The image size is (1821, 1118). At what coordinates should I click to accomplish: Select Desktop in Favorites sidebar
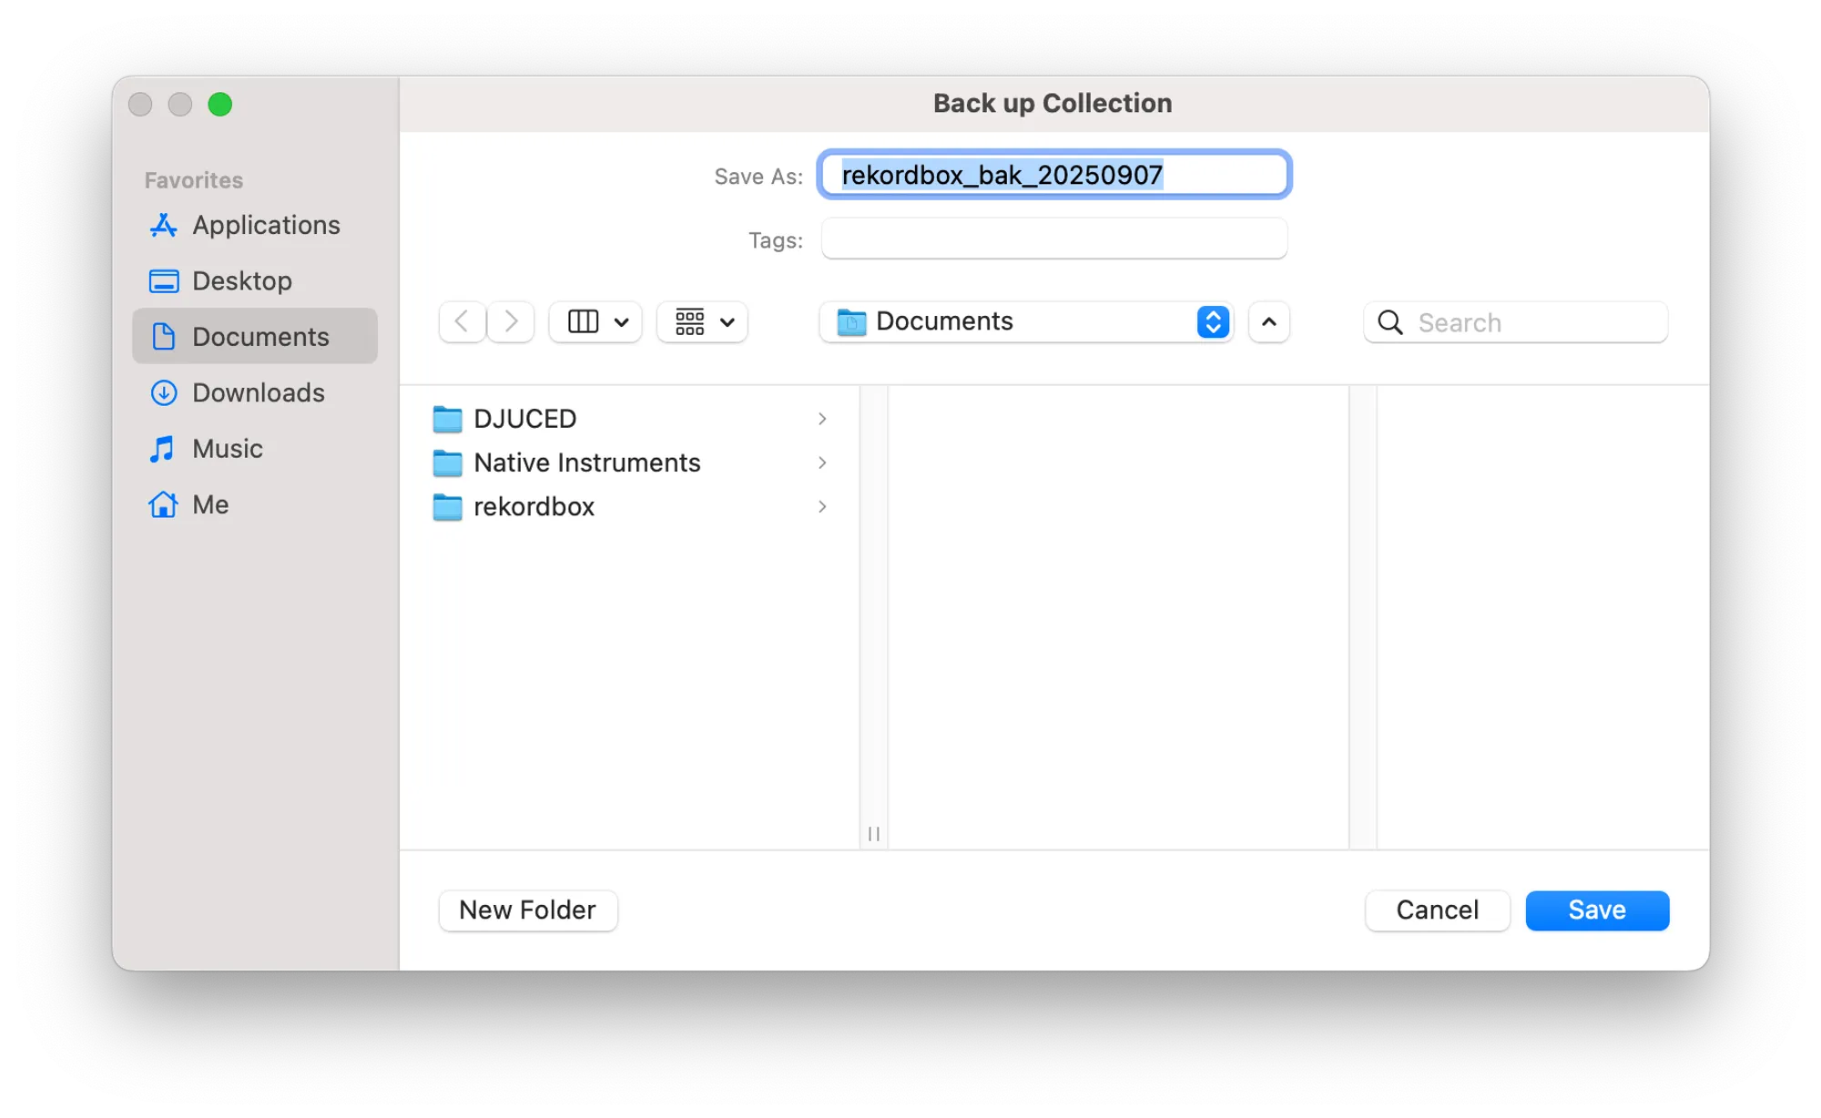coord(241,280)
